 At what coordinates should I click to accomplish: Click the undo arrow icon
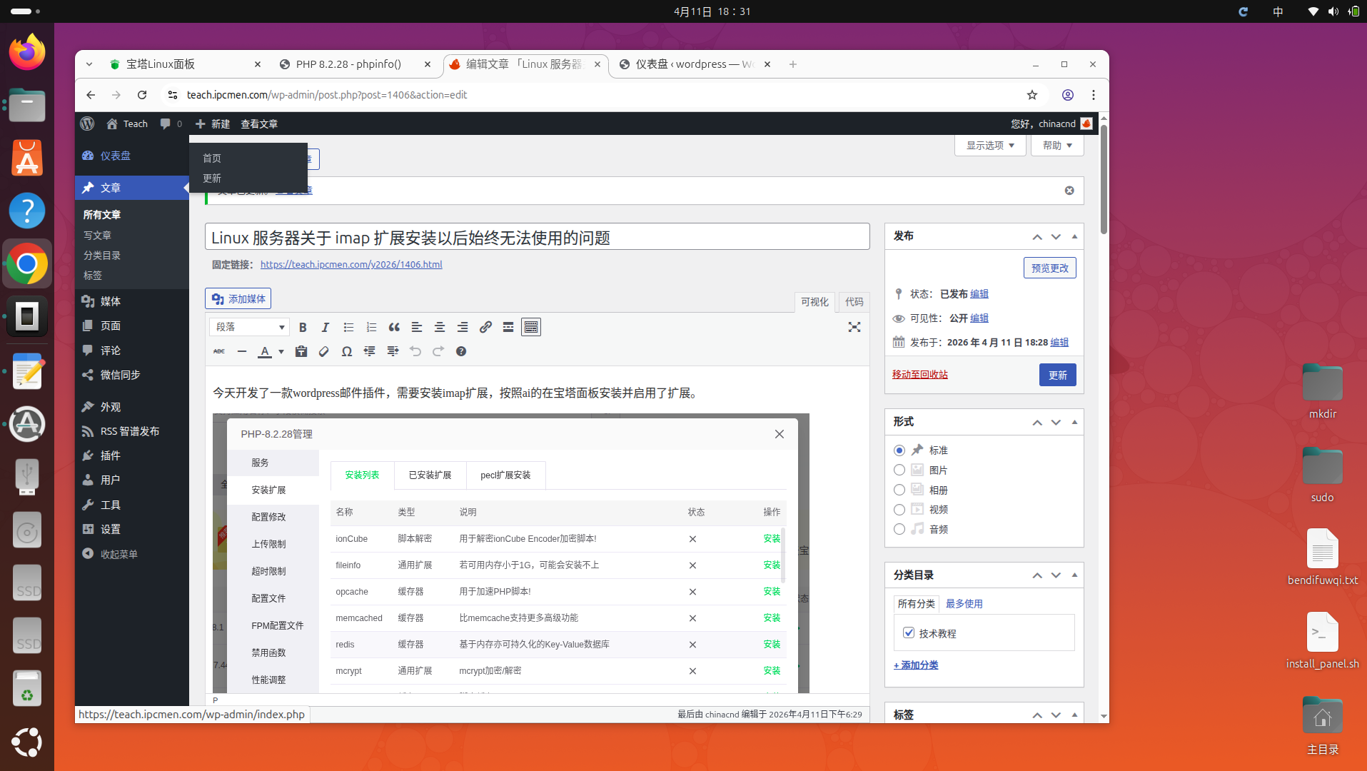[415, 351]
